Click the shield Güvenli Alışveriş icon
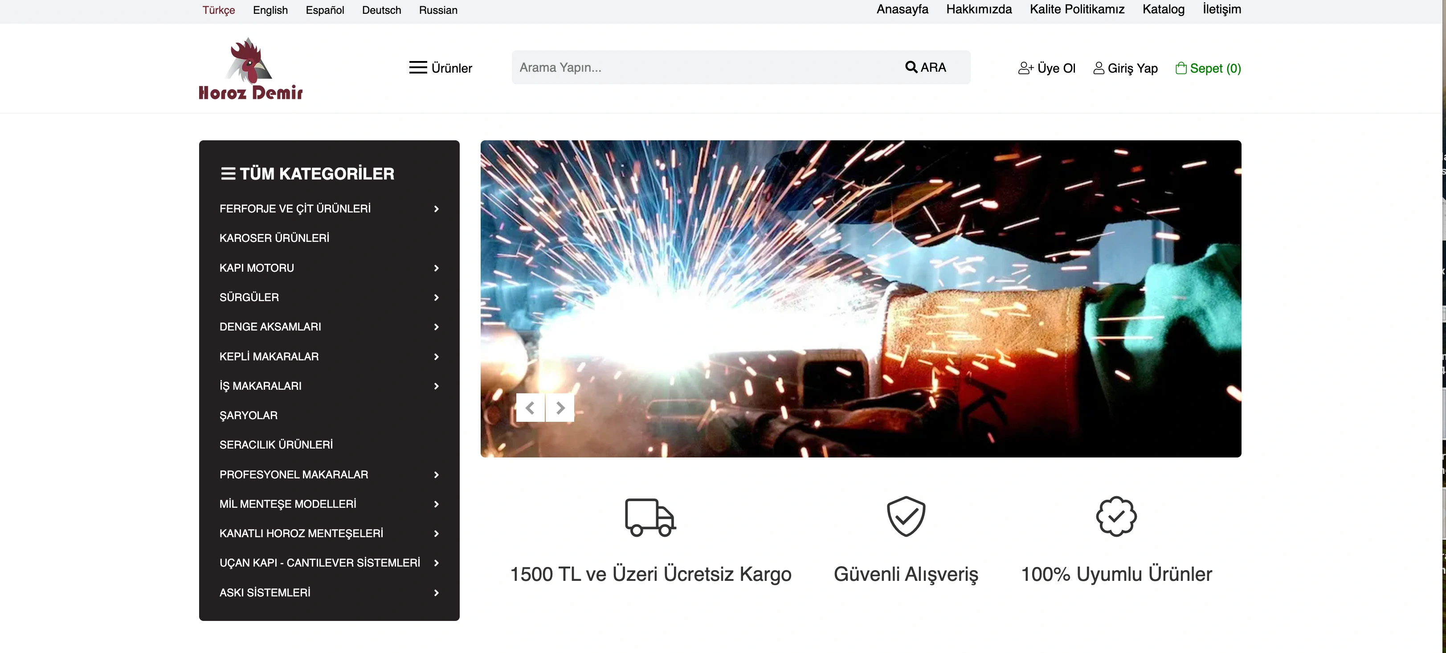1446x653 pixels. click(906, 517)
